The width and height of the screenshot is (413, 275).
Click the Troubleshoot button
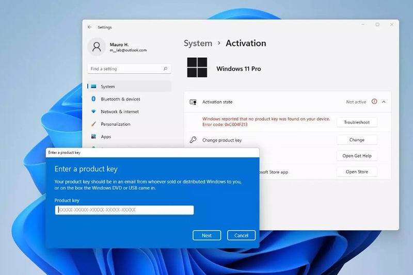357,122
